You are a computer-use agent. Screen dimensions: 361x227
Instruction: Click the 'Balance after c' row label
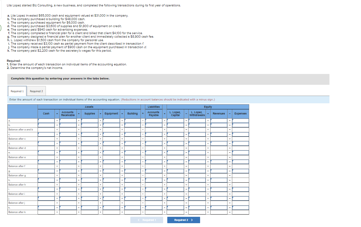pyautogui.click(x=17, y=139)
